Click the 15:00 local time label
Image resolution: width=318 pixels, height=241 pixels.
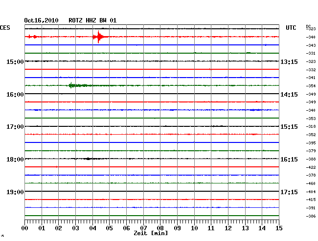pos(15,61)
